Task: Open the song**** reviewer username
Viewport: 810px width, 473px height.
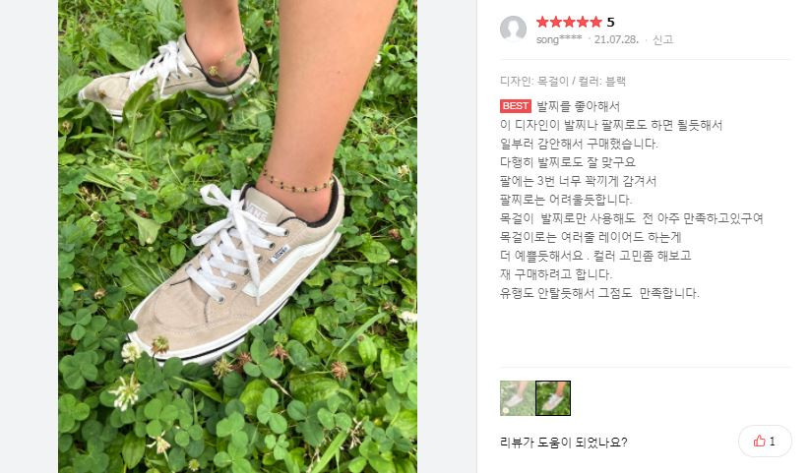Action: (559, 39)
